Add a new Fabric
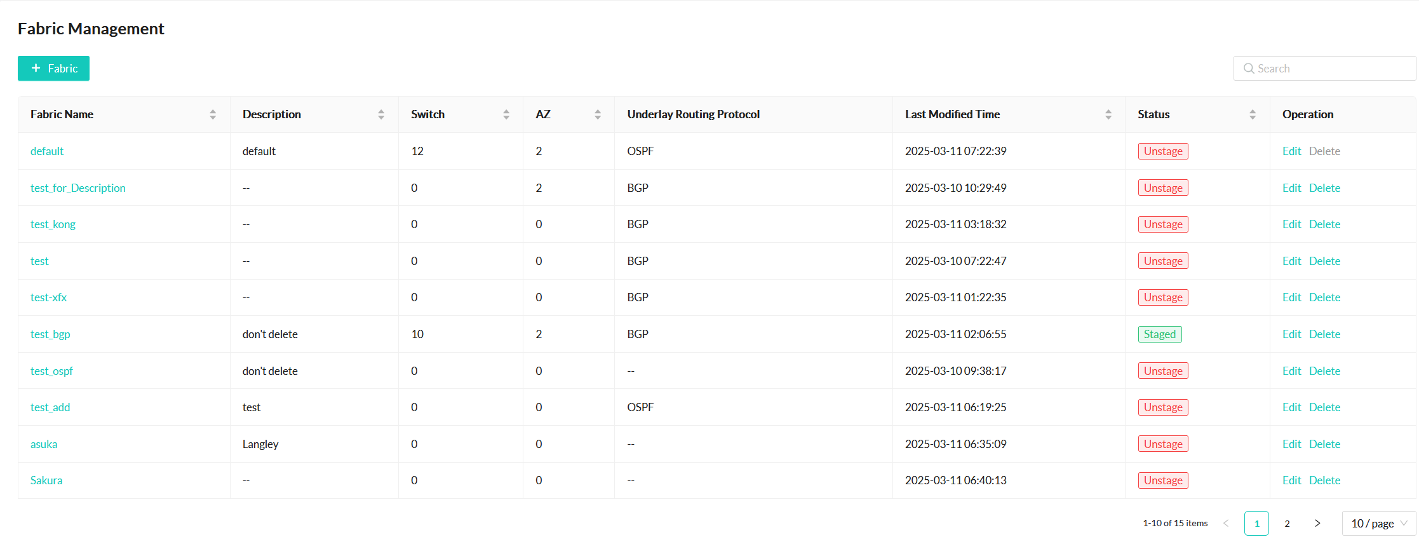Image resolution: width=1419 pixels, height=537 pixels. (x=53, y=69)
